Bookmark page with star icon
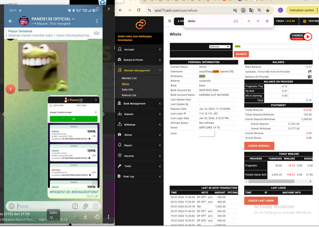This screenshot has height=227, width=319. click(x=268, y=10)
